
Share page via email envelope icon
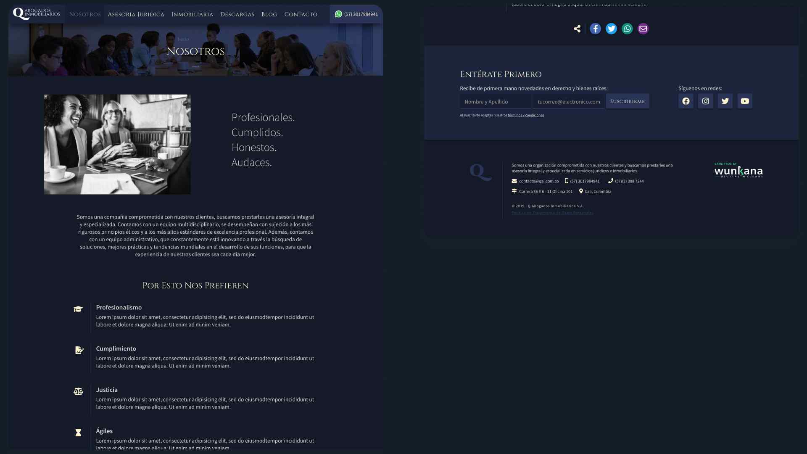click(643, 29)
